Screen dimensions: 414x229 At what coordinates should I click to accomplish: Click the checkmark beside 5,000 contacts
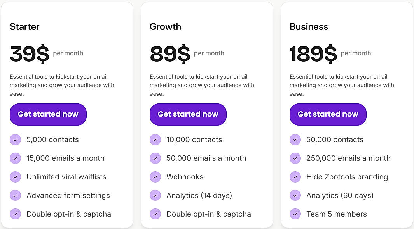tap(16, 139)
